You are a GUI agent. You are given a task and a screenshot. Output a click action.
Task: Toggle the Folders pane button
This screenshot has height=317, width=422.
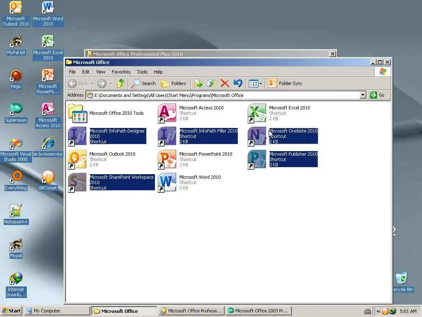click(x=173, y=83)
